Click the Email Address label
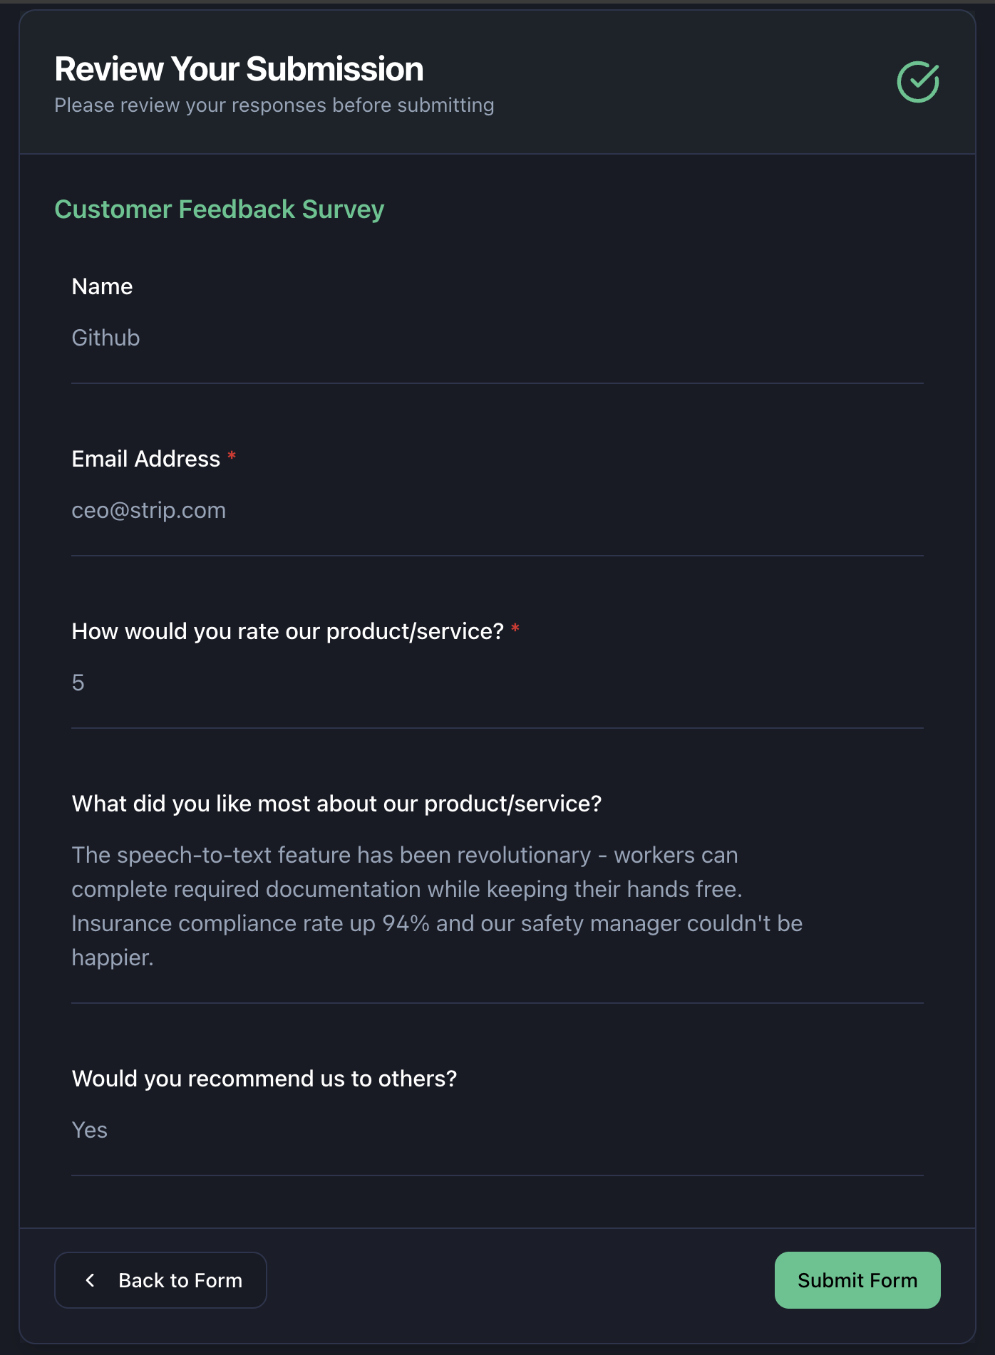Viewport: 995px width, 1355px height. (x=145, y=459)
